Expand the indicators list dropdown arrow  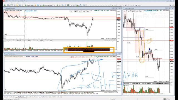pos(78,5)
